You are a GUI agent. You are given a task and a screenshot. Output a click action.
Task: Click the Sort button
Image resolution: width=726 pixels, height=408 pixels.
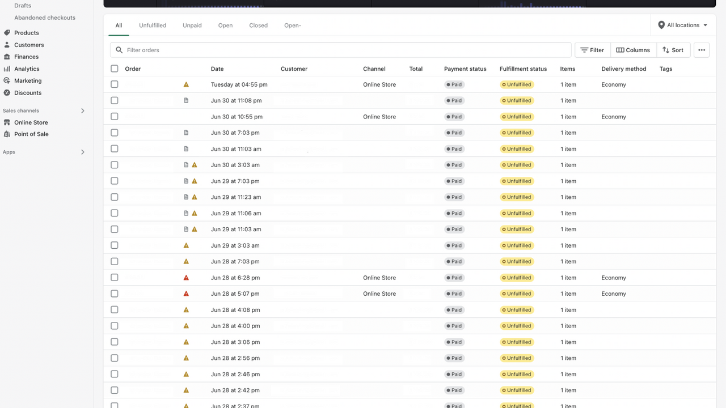pos(673,50)
